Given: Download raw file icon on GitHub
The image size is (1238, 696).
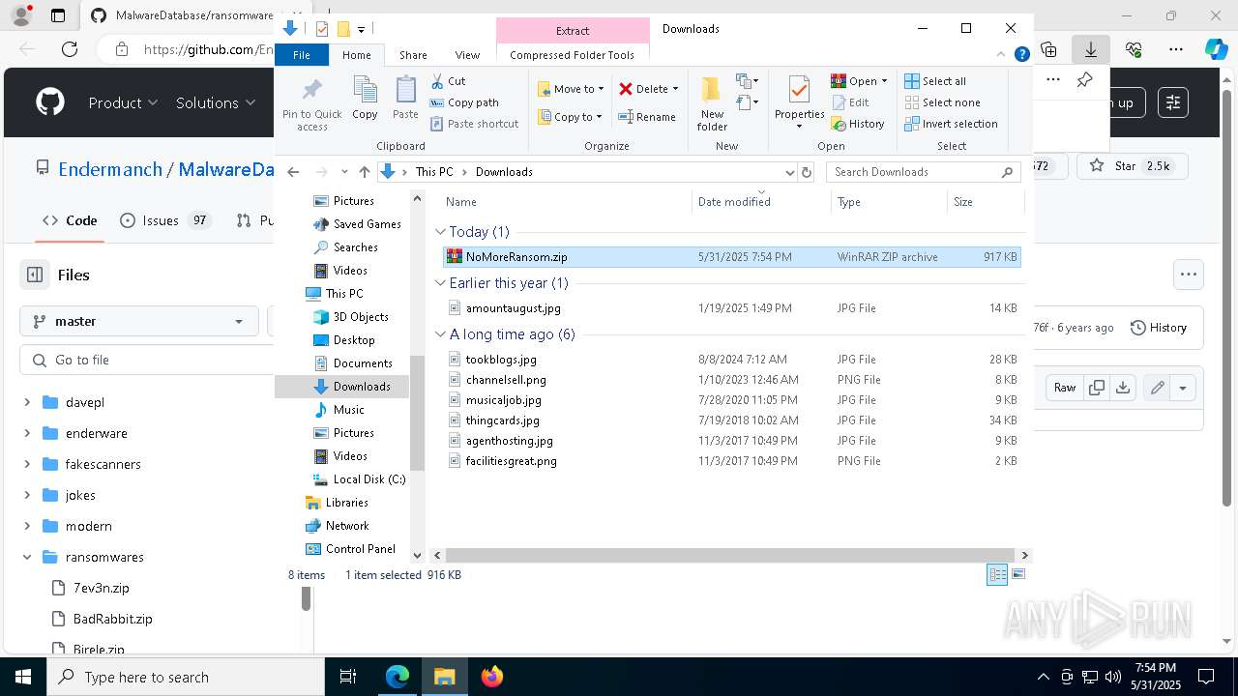Looking at the screenshot, I should [1122, 388].
